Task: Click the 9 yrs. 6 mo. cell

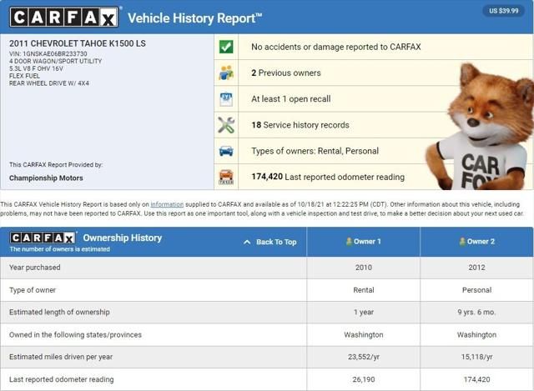Action: [x=476, y=312]
